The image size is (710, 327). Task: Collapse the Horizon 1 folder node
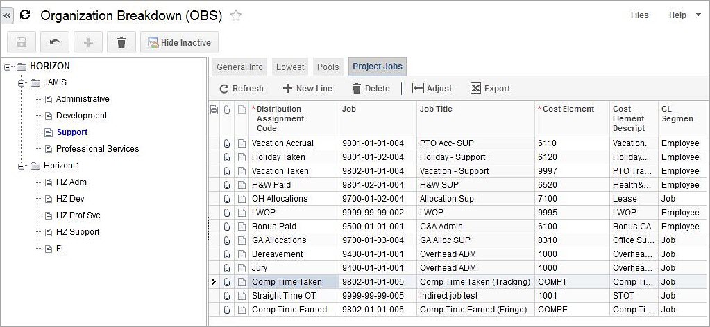22,166
